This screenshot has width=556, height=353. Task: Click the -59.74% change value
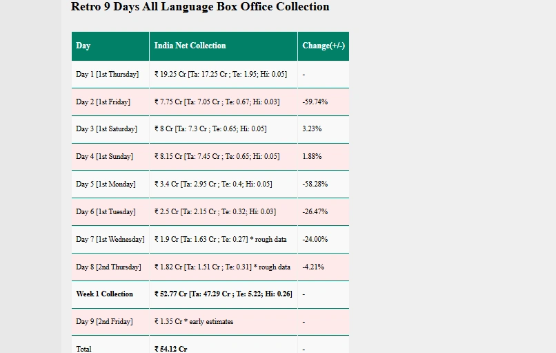click(x=315, y=102)
